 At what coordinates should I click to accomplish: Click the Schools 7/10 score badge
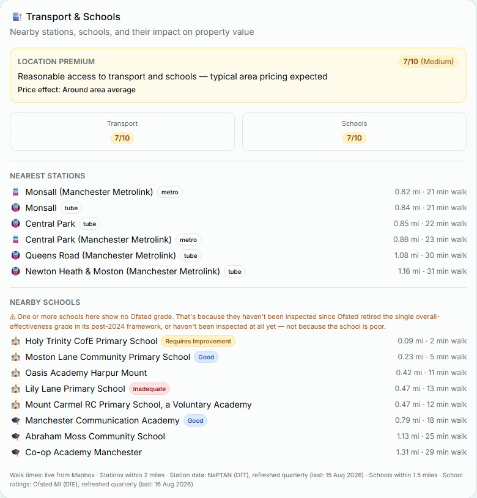(354, 138)
